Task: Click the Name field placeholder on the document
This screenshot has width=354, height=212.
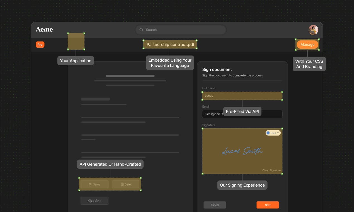Action: (x=94, y=184)
